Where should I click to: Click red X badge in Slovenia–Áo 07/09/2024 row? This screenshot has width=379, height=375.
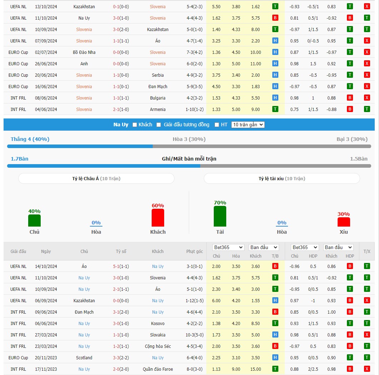point(367,41)
